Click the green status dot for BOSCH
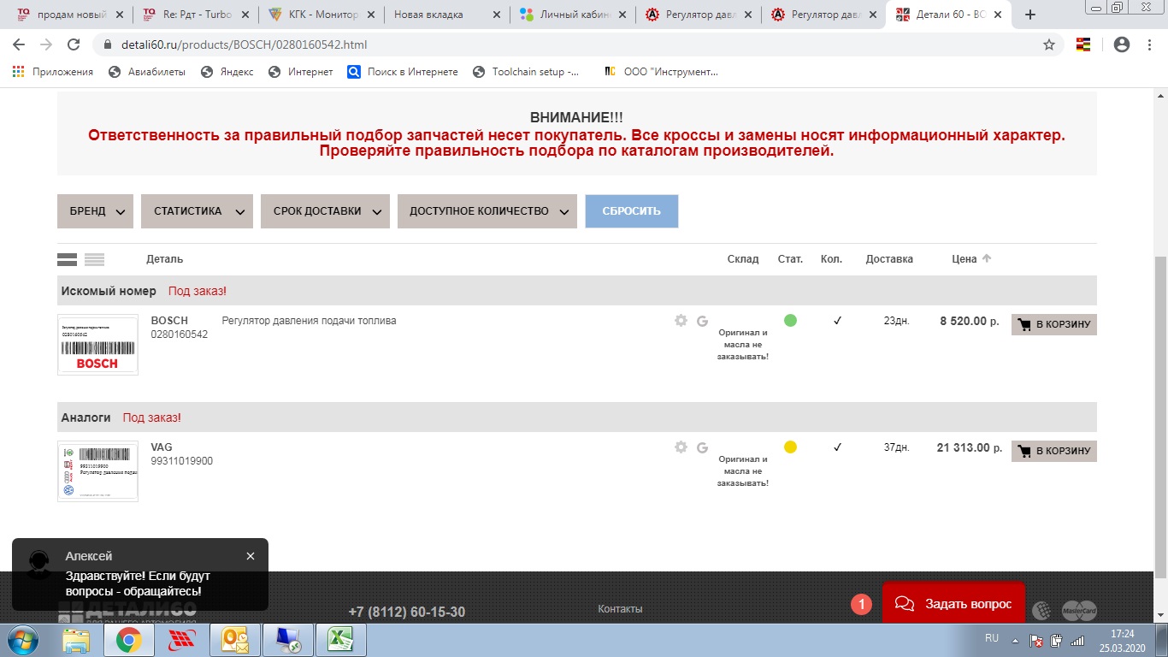1168x657 pixels. (x=790, y=321)
